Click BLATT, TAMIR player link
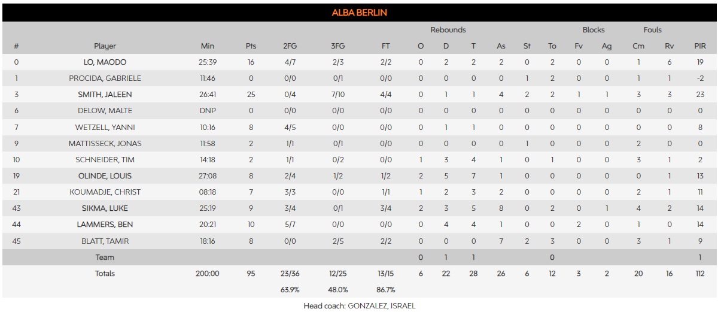 (105, 241)
